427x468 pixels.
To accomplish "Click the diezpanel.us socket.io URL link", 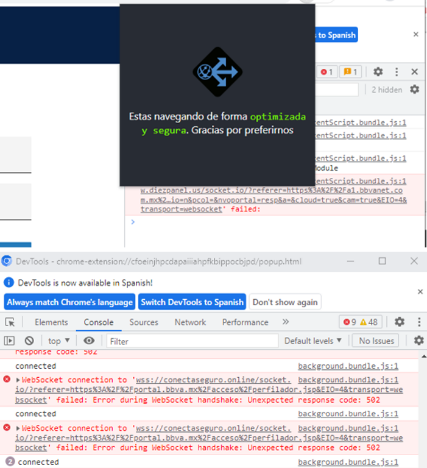I will click(273, 200).
